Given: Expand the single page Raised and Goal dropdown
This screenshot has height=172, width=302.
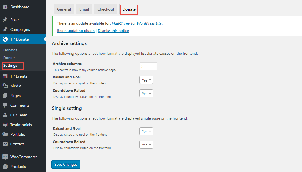Looking at the screenshot, I should 146,131.
